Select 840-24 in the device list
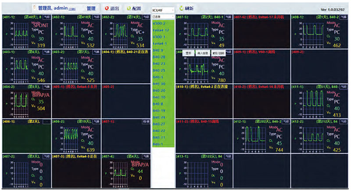Image resolution: width=351 pixels, height=192 pixels. click(x=159, y=117)
